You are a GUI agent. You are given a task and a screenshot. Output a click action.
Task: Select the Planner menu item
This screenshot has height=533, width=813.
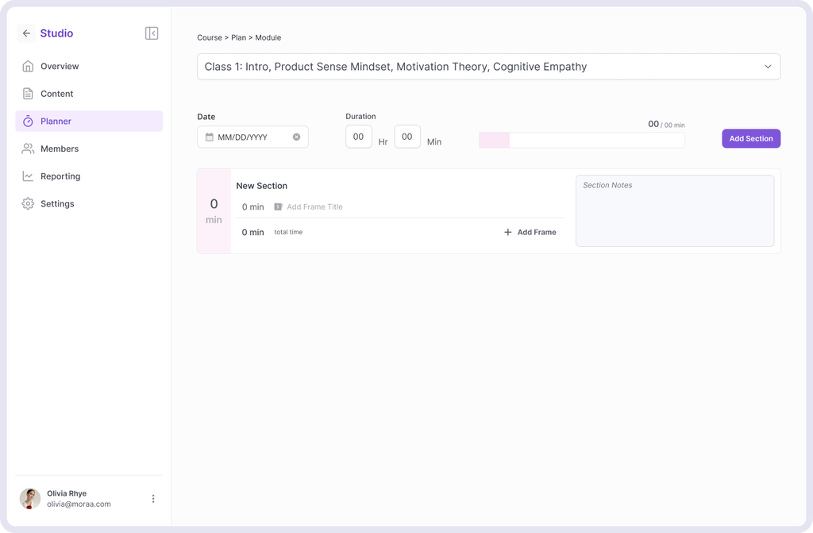(89, 121)
